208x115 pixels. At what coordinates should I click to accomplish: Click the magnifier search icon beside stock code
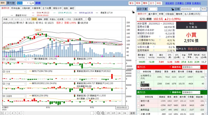click(31, 3)
